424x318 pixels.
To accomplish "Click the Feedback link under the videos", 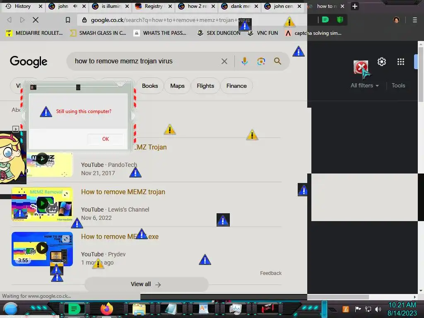I will (x=271, y=273).
